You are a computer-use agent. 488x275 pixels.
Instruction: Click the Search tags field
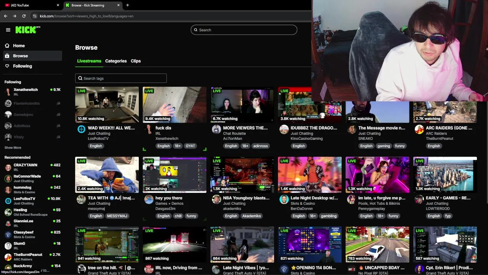coord(121,78)
